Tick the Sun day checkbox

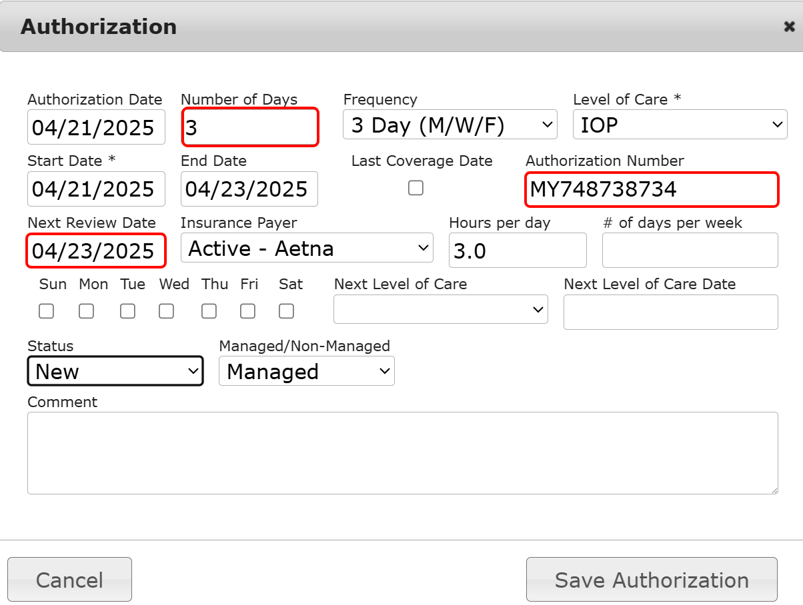coord(46,311)
